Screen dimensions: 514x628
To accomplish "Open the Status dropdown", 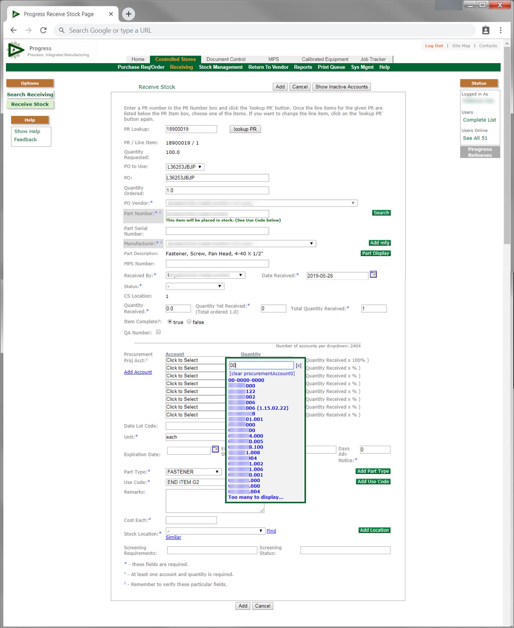I will point(195,286).
